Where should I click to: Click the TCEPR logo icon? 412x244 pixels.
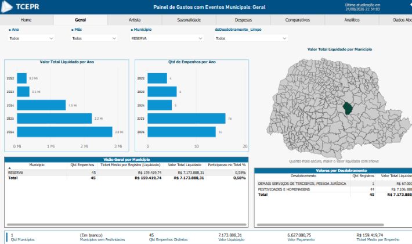(x=7, y=6)
